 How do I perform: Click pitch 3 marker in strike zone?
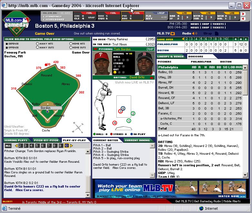[x=121, y=111]
